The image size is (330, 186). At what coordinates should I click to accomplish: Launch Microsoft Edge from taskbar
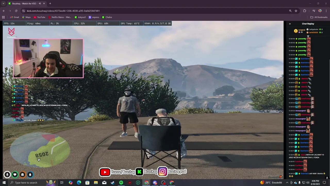click(79, 183)
